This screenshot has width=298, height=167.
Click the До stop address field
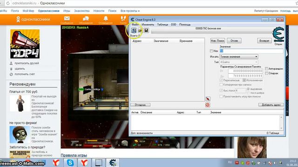click(x=245, y=76)
